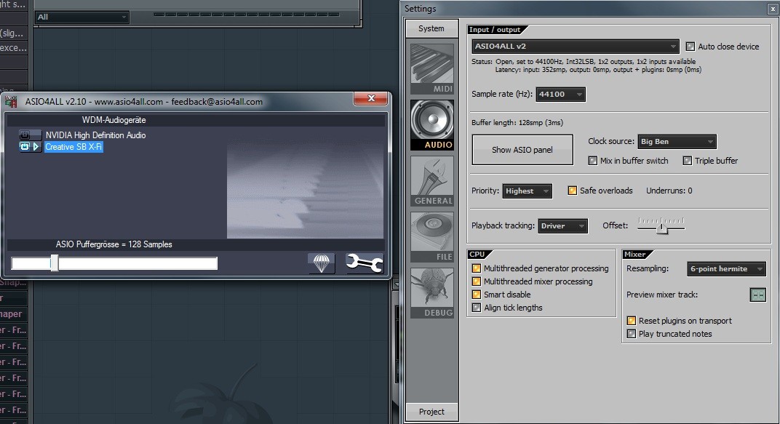
Task: Open the ASIO4ALL v2 device dropdown
Action: [575, 47]
